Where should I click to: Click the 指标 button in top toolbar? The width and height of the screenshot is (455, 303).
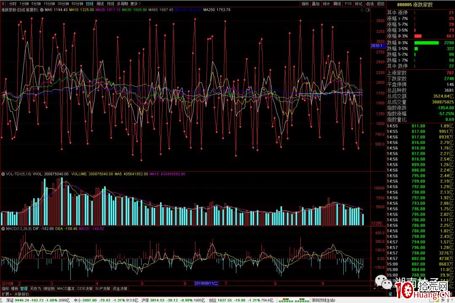tap(305, 3)
